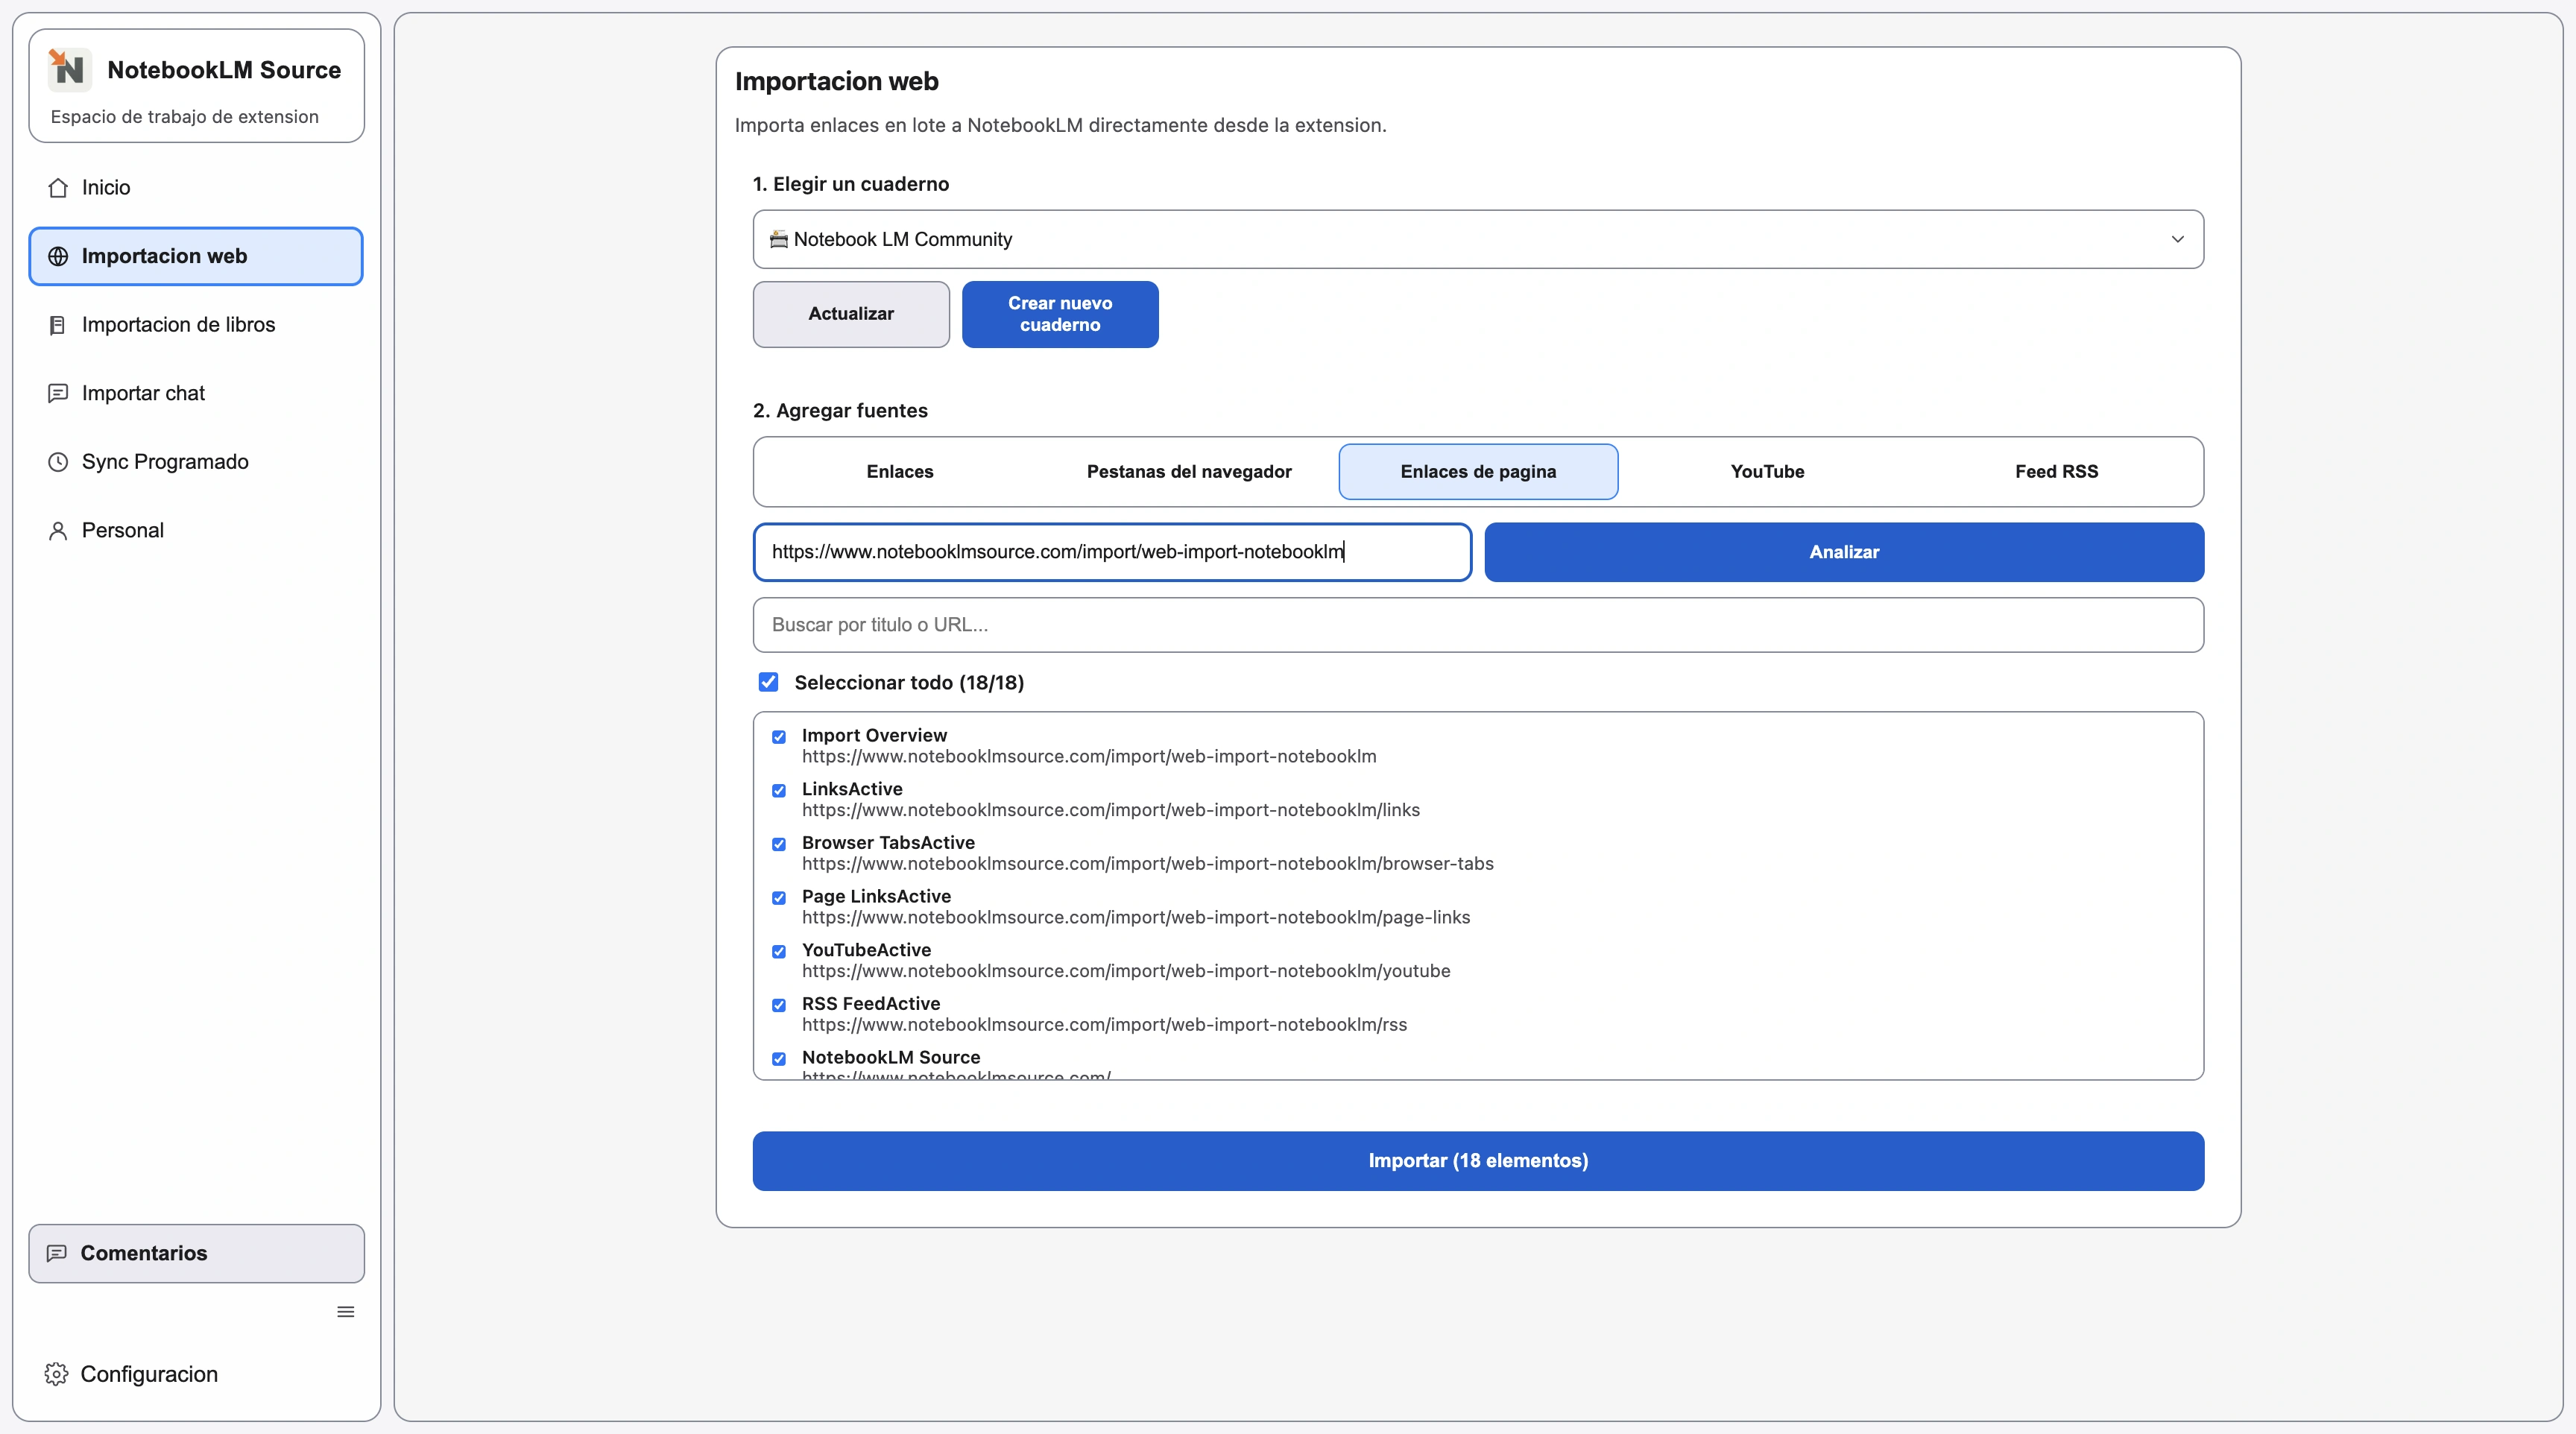
Task: Open Importacion de libros
Action: click(x=178, y=324)
